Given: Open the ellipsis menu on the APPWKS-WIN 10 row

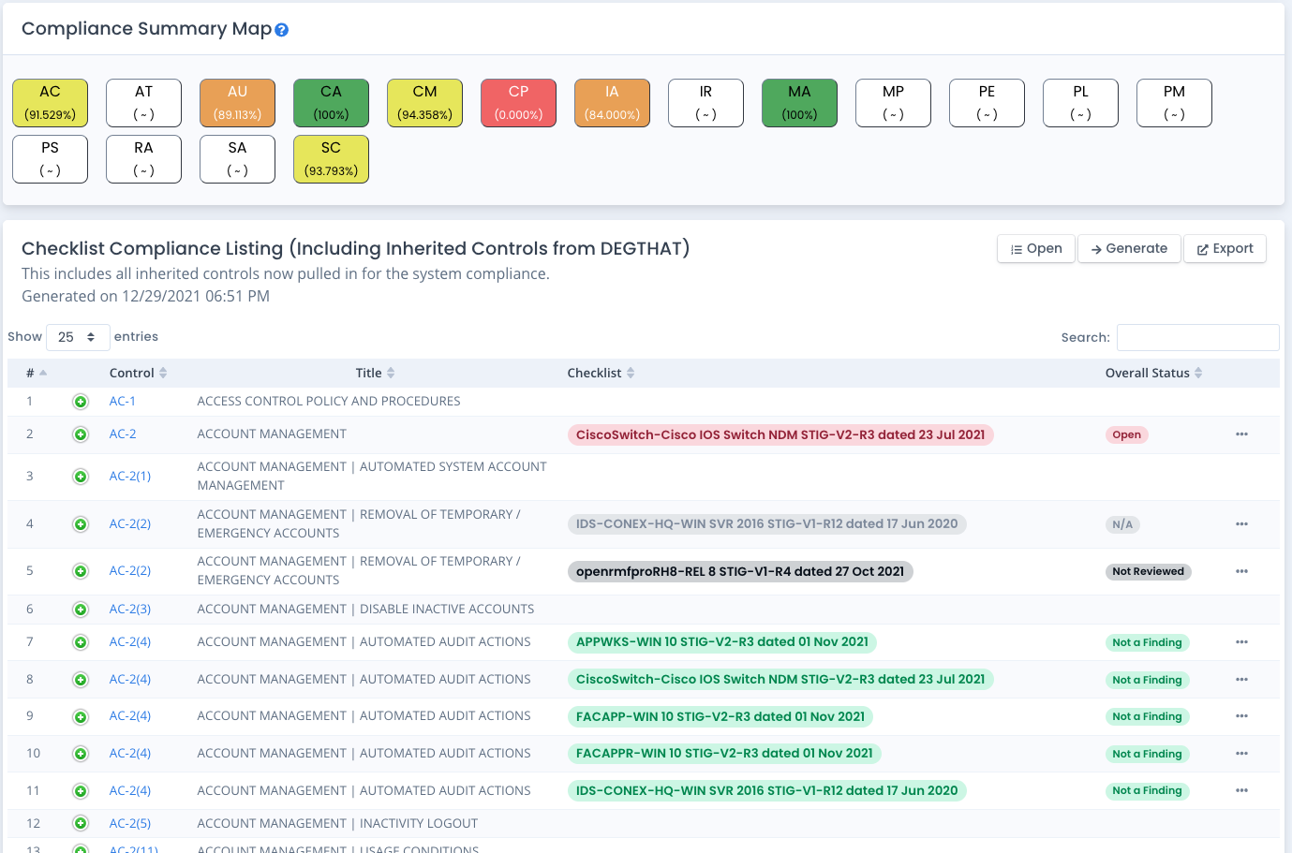Looking at the screenshot, I should tap(1241, 642).
